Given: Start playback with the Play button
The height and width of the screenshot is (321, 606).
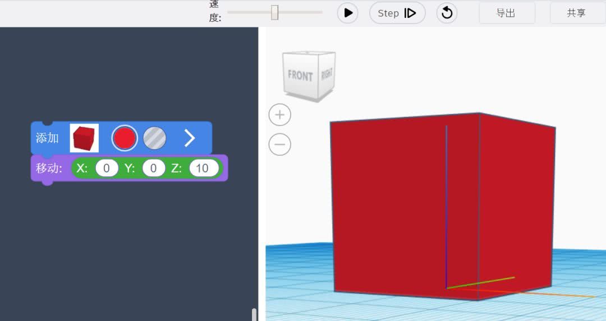Looking at the screenshot, I should coord(347,13).
